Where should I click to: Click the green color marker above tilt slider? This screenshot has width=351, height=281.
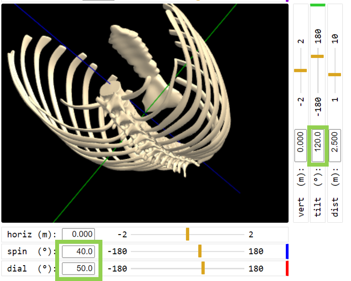(x=318, y=5)
